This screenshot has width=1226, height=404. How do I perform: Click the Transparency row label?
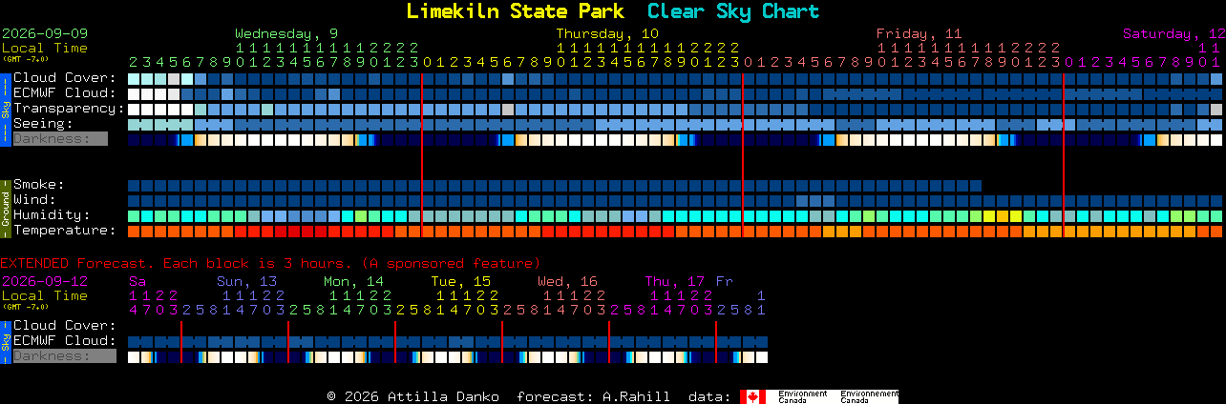[x=69, y=109]
